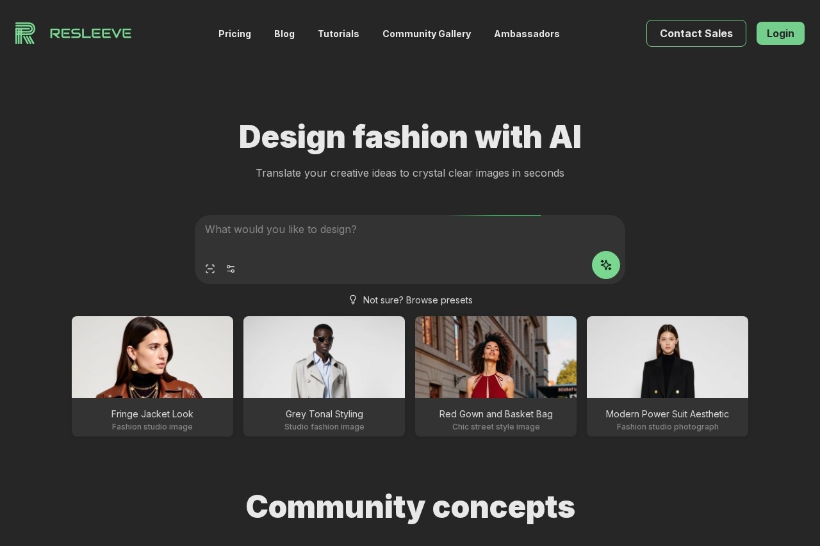Click the RESLEEVE wordmark
The width and height of the screenshot is (820, 546).
tap(90, 33)
